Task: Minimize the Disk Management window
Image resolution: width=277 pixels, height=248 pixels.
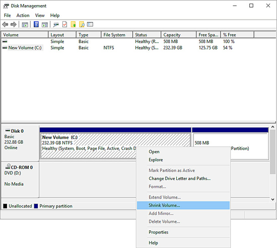Action: pyautogui.click(x=235, y=6)
